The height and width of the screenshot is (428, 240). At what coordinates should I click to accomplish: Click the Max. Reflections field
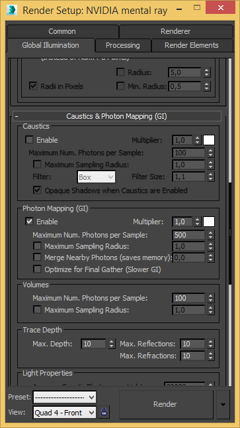[x=192, y=344]
